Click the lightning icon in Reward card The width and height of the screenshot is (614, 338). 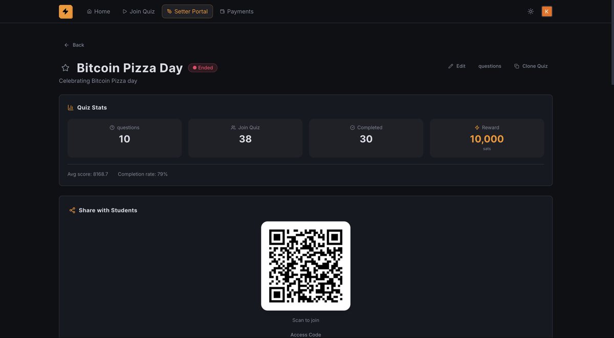[x=477, y=128]
